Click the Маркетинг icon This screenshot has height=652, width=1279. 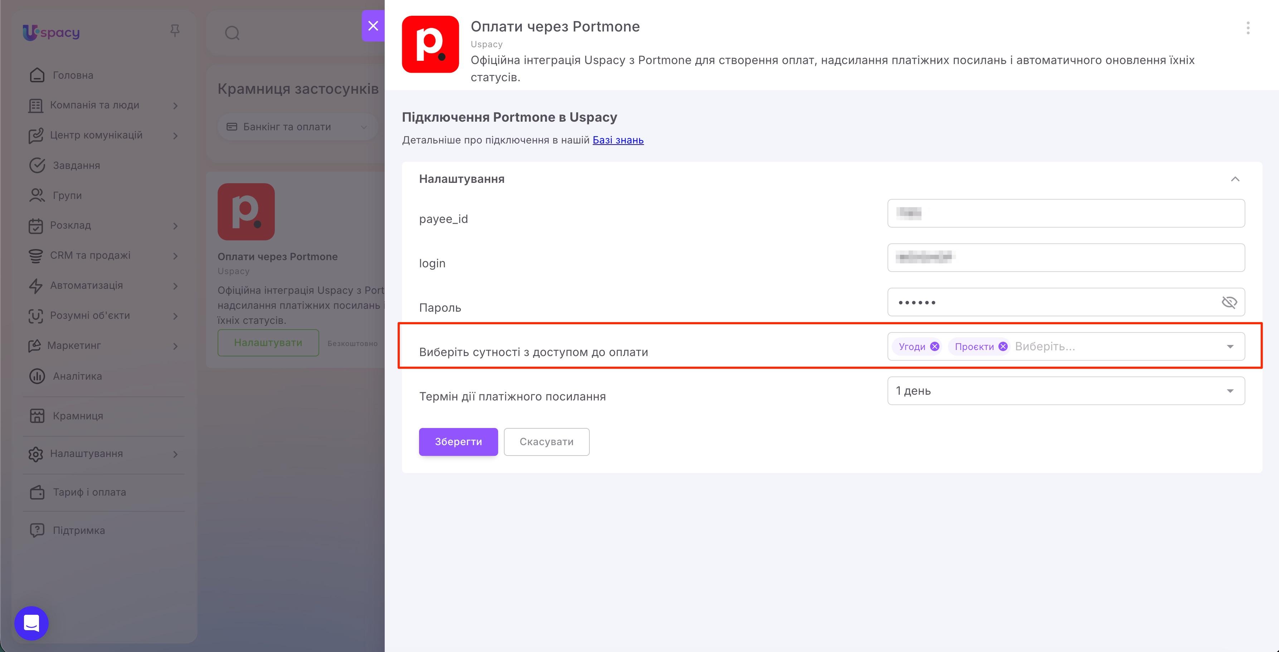pyautogui.click(x=34, y=346)
